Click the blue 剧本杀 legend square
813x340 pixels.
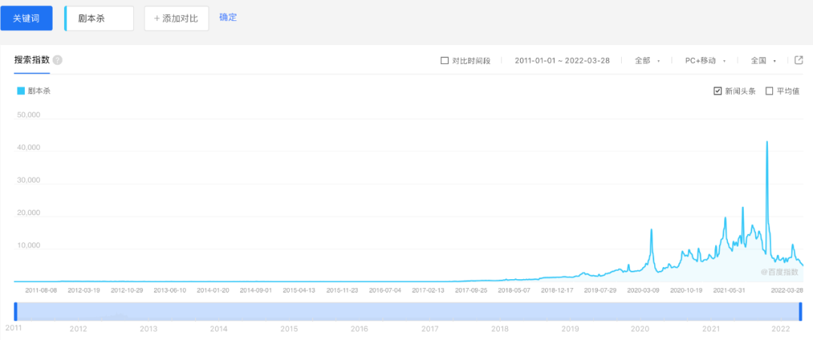[x=21, y=91]
